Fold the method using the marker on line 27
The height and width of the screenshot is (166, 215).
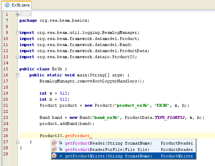[x=17, y=142]
